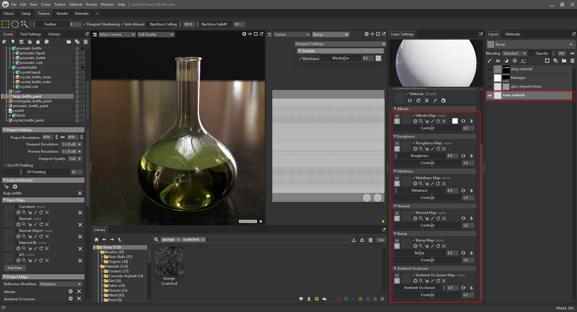Screen dimensions: 577x312
Task: Select the elliptical marquee selection tool
Action: [15, 24]
